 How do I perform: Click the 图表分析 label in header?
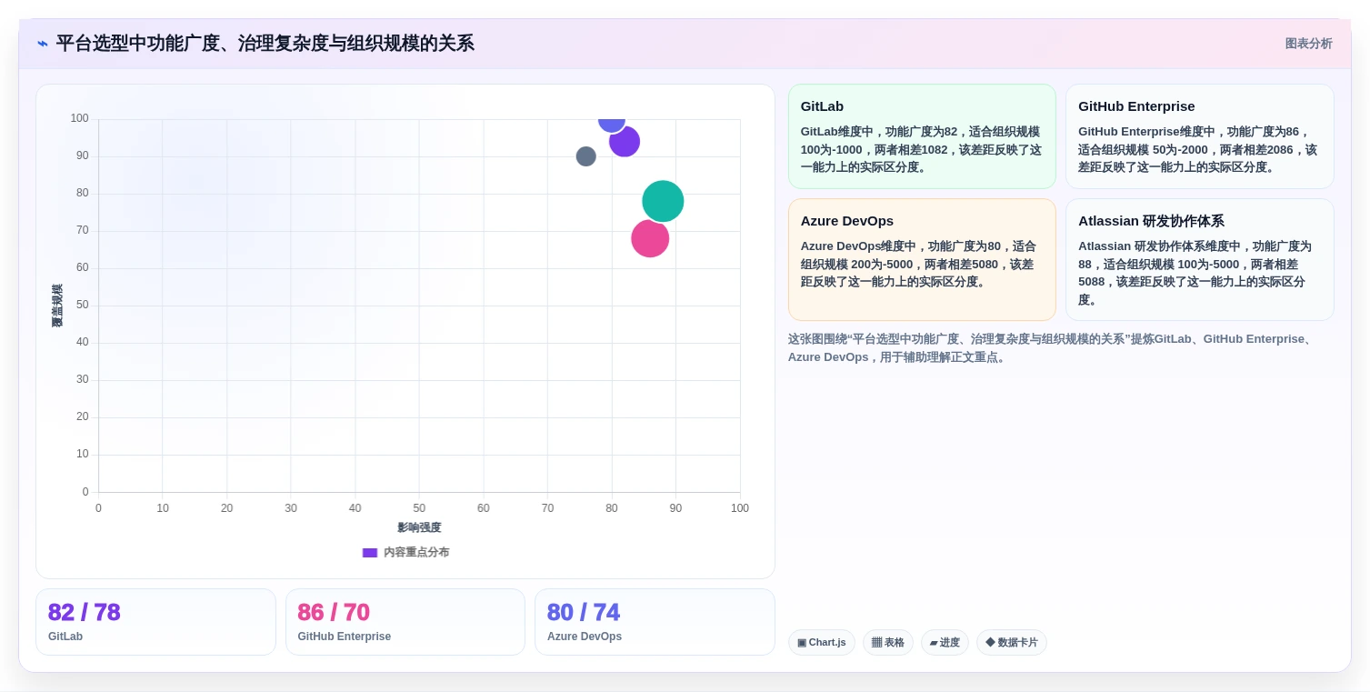(x=1308, y=44)
